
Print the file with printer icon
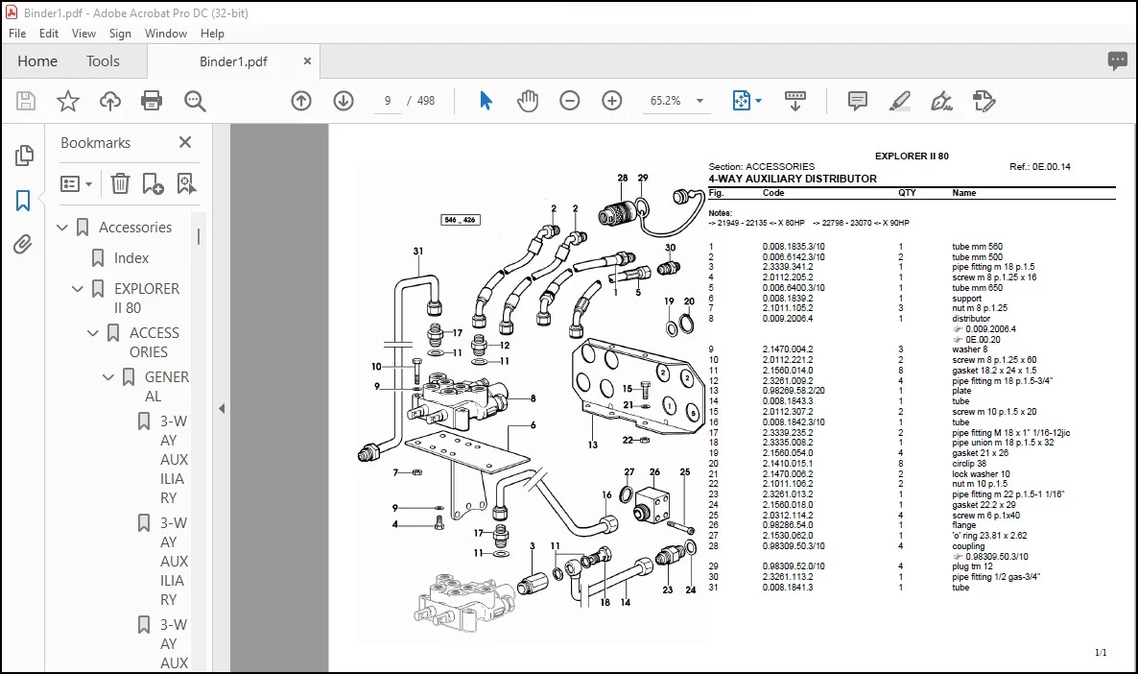152,101
